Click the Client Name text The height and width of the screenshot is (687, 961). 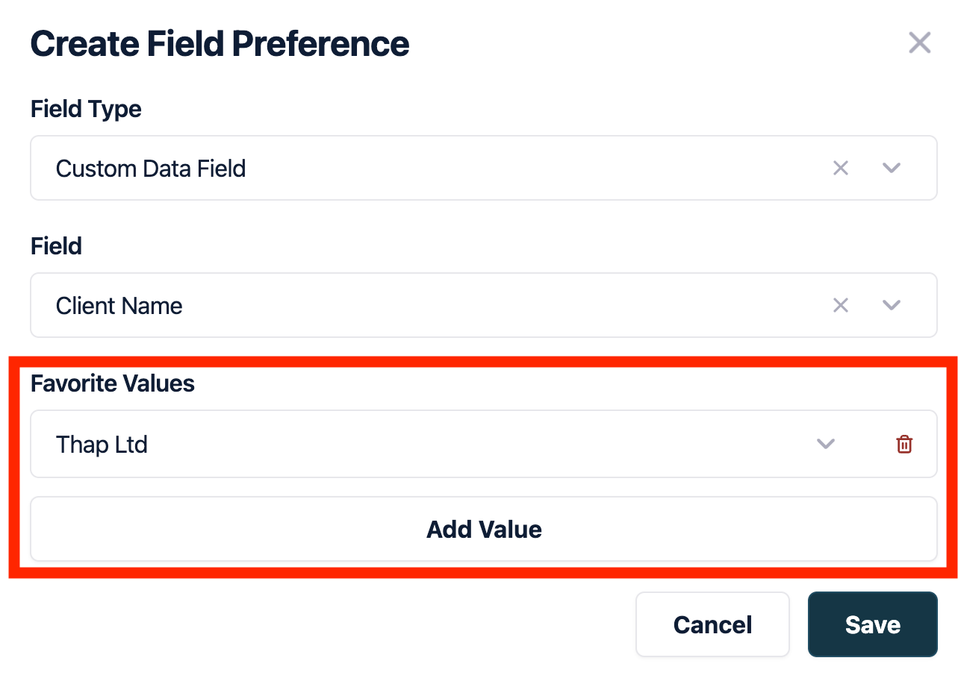(119, 306)
